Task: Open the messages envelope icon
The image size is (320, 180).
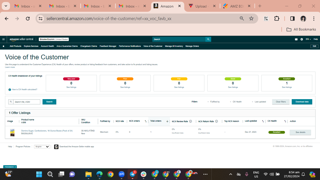Action: click(x=296, y=39)
